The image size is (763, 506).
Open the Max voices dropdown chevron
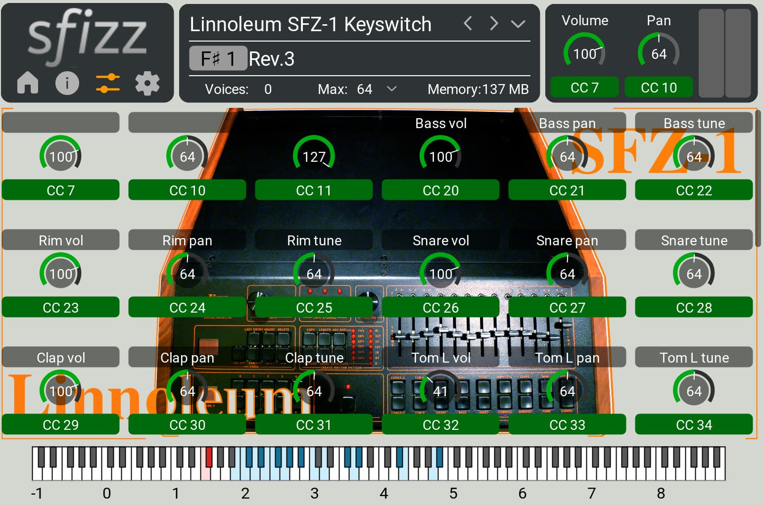point(392,89)
